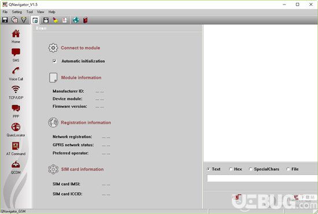Click the text input field below Text option
Image resolution: width=318 pixels, height=214 pixels.
coord(262,178)
